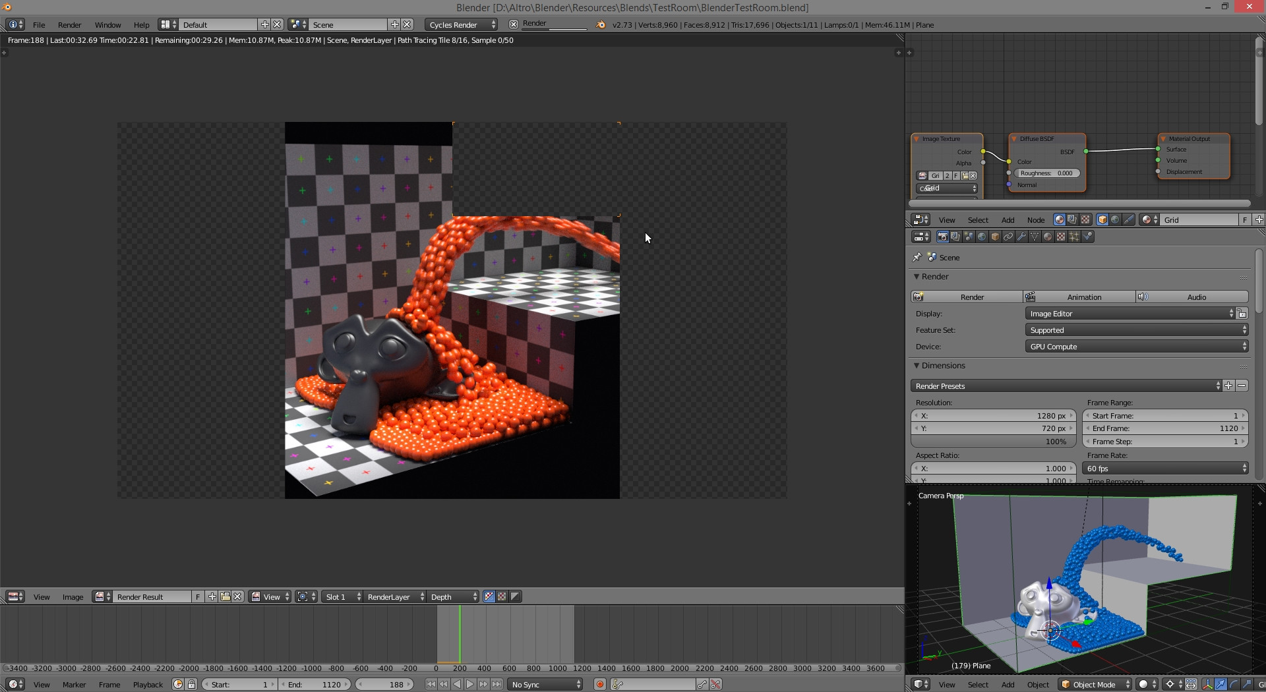Viewport: 1266px width, 692px height.
Task: Open the Feature Set Supported dropdown
Action: [x=1137, y=330]
